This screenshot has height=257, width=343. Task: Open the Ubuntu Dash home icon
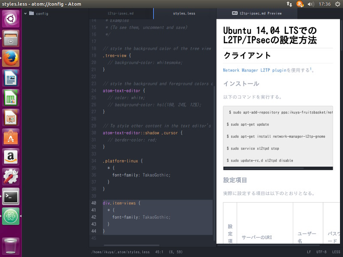point(11,19)
